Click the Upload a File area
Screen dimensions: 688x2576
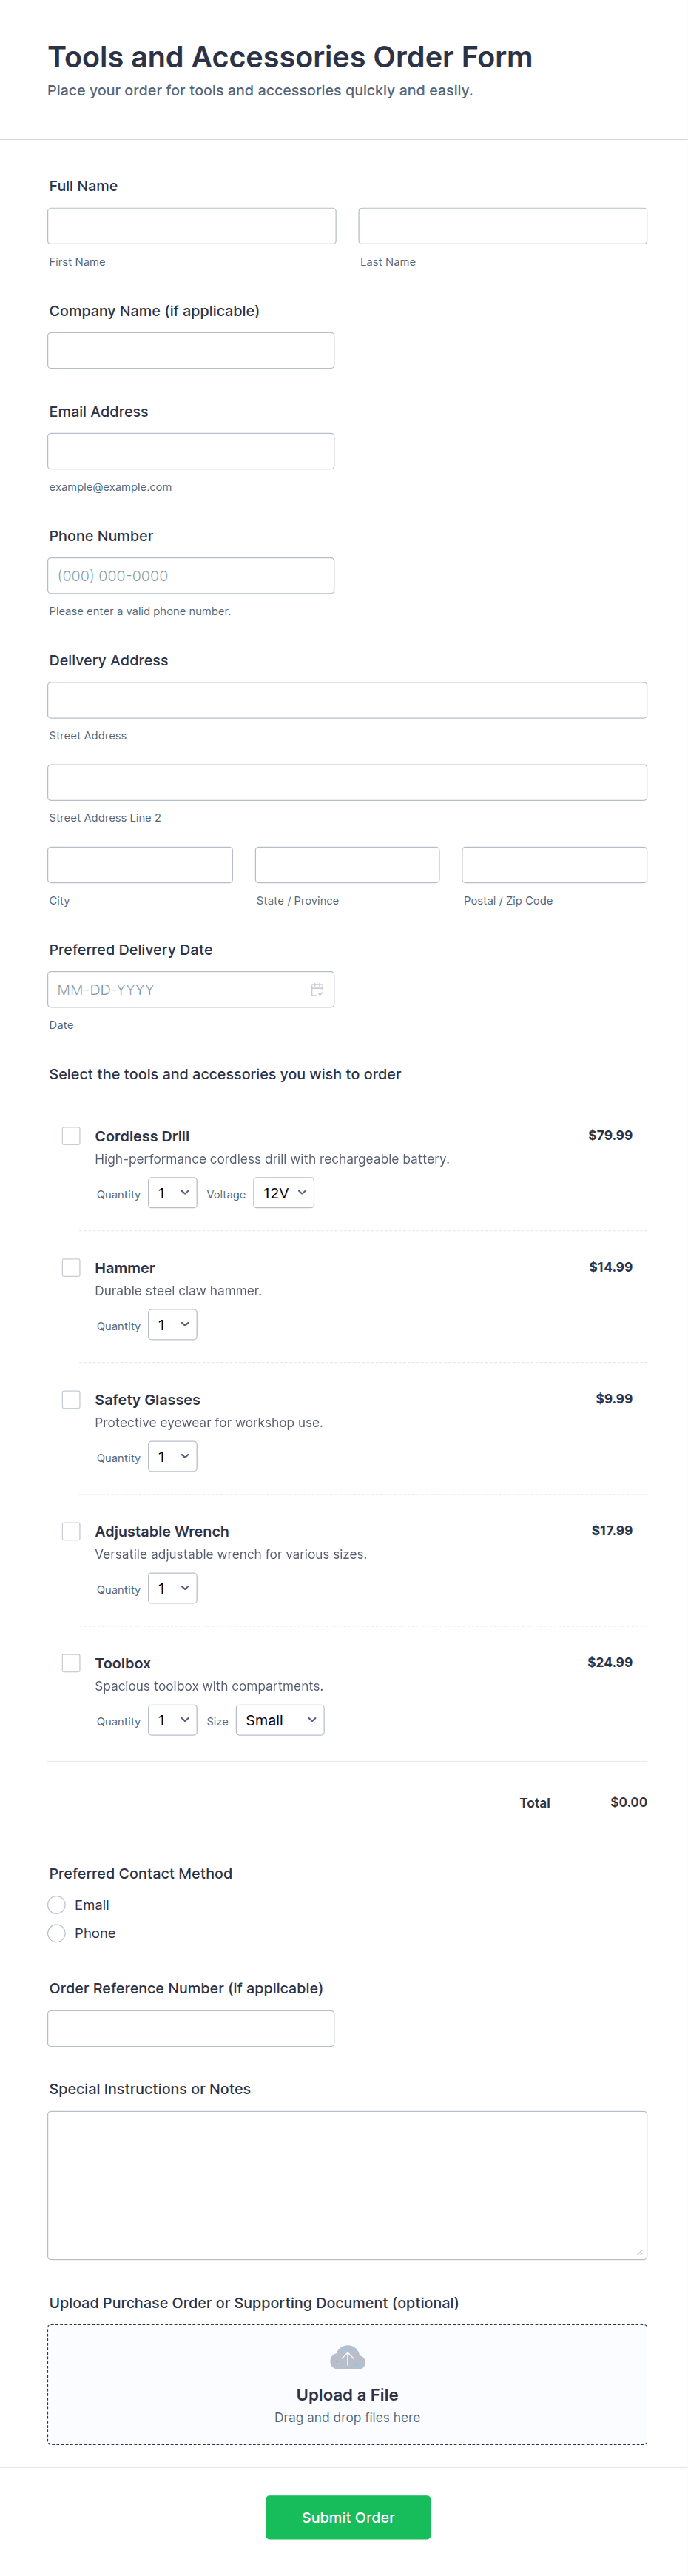pyautogui.click(x=347, y=2395)
